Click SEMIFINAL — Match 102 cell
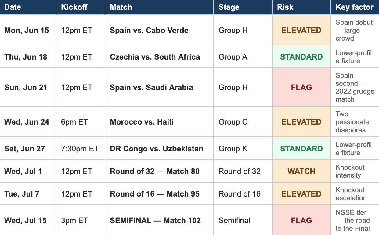 coord(159,220)
